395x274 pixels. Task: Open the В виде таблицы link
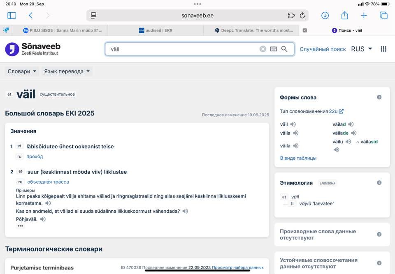(x=298, y=158)
